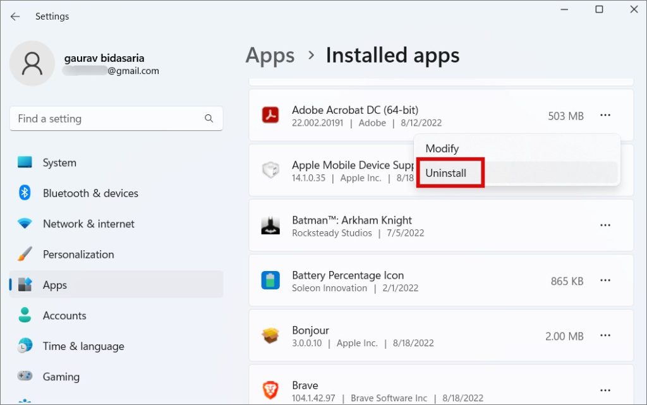Click the Apps breadcrumb link

[x=270, y=56]
